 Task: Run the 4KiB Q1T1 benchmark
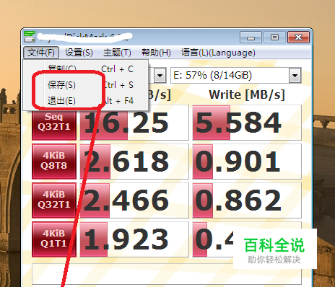[x=54, y=239]
